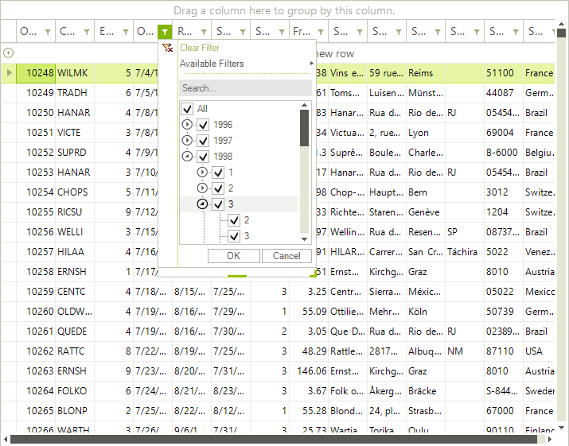The height and width of the screenshot is (446, 569).
Task: Select the FOLKO customer cell
Action: pyautogui.click(x=75, y=391)
